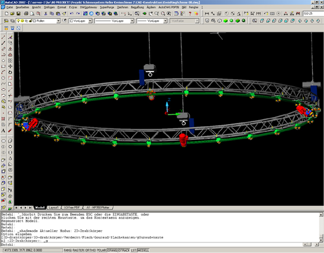Click the Print toolbar icon

point(26,13)
